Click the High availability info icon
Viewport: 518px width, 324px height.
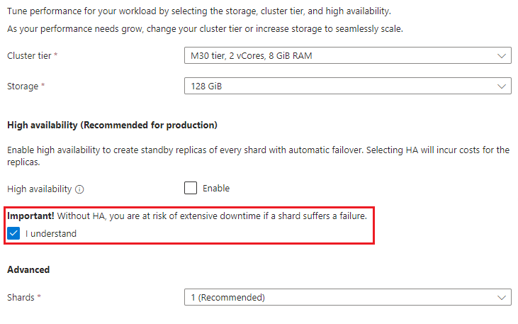click(80, 189)
